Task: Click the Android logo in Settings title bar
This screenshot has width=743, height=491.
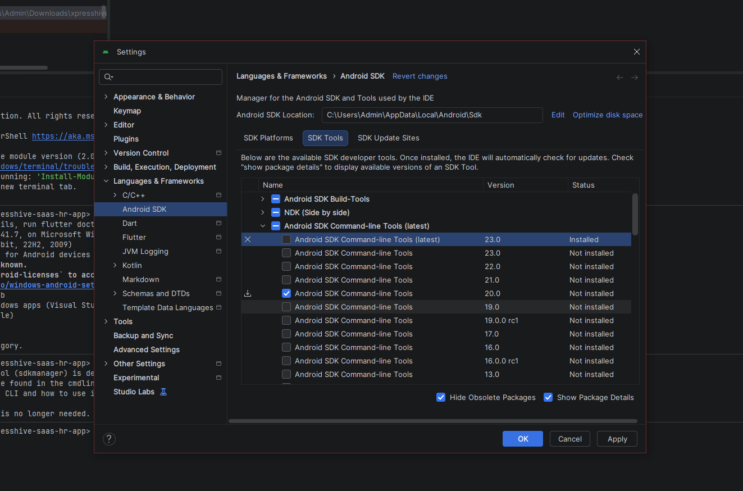Action: 106,52
